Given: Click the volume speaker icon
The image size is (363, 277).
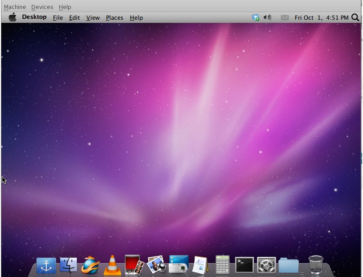Looking at the screenshot, I should pyautogui.click(x=267, y=17).
